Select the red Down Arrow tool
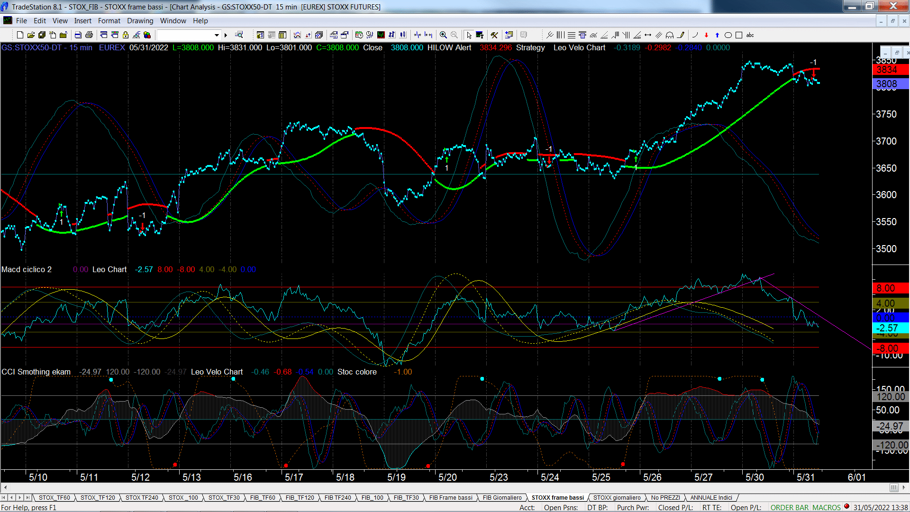The width and height of the screenshot is (910, 512). (706, 35)
